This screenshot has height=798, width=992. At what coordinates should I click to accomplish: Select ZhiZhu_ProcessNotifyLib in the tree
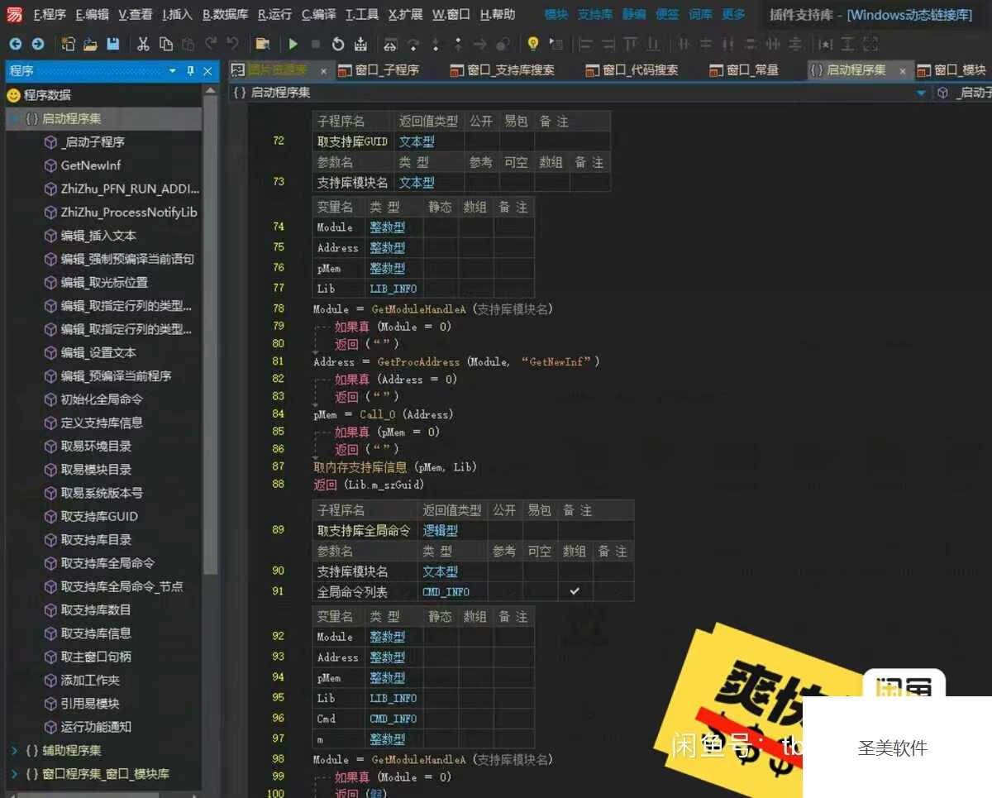coord(129,212)
